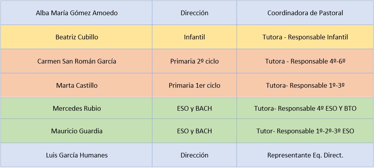
Task: Select the Alba María Gómez Amoedo cell
Action: (76, 13)
